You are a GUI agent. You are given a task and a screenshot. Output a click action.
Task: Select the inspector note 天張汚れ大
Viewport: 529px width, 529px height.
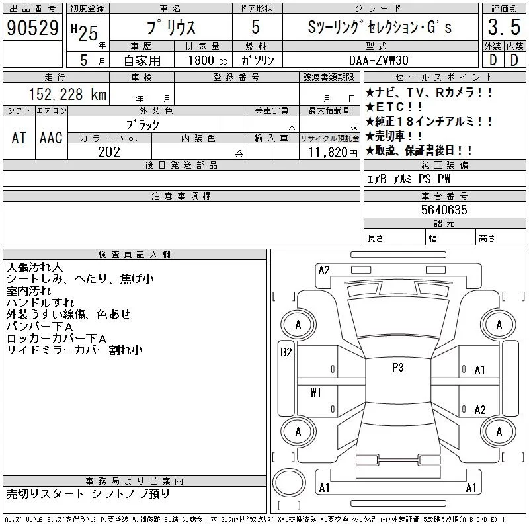35,267
